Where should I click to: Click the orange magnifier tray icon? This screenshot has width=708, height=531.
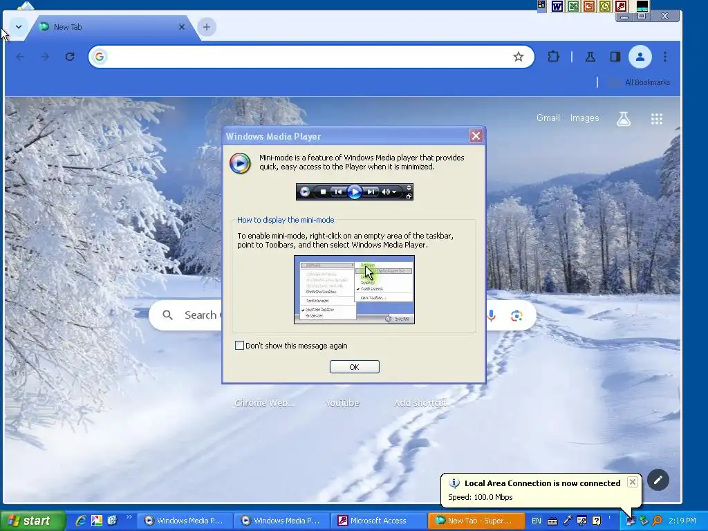(657, 521)
